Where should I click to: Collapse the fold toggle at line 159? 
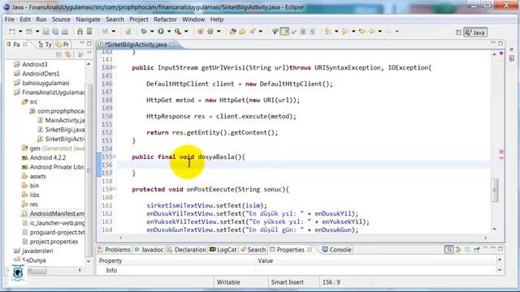pos(115,189)
